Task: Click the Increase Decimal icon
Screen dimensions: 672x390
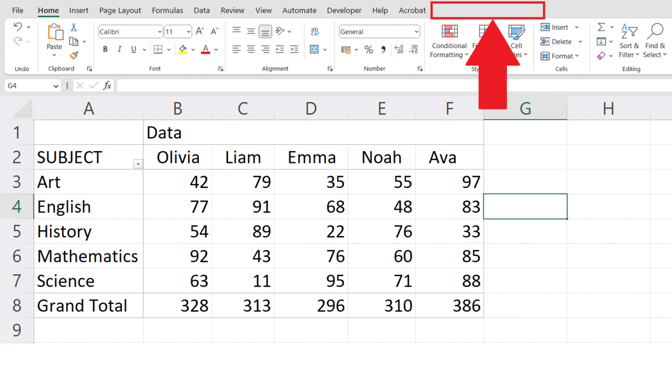Action: click(399, 50)
